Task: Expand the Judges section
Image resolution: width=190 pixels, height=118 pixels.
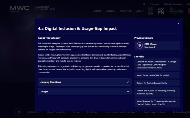Action: coord(85,91)
